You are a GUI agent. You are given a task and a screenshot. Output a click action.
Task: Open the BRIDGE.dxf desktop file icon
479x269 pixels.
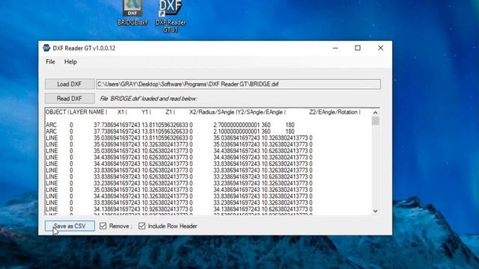(x=132, y=13)
